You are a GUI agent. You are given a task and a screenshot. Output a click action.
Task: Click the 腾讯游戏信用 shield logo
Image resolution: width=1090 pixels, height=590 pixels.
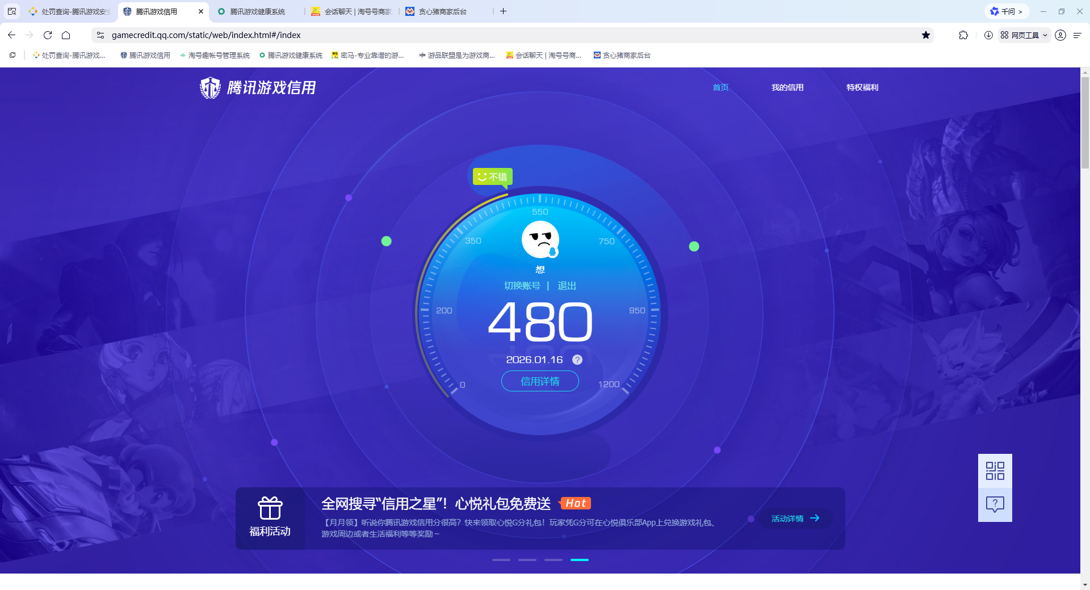(x=210, y=87)
